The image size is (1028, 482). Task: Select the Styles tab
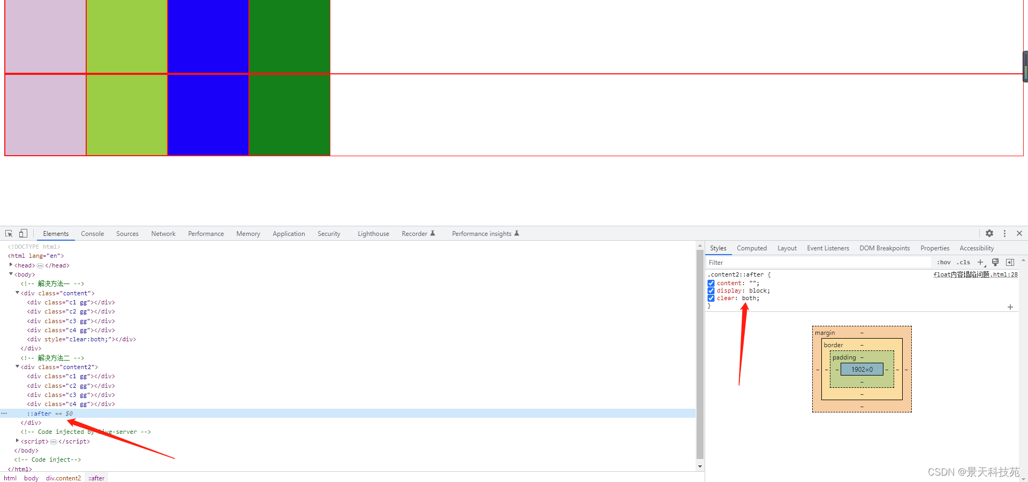click(x=718, y=248)
